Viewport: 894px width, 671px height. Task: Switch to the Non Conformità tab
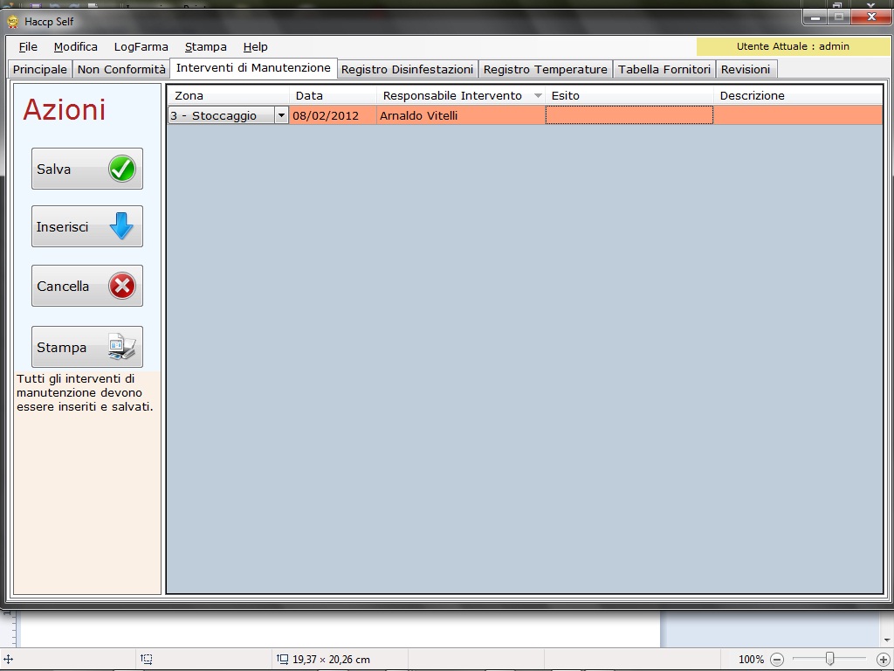(121, 70)
